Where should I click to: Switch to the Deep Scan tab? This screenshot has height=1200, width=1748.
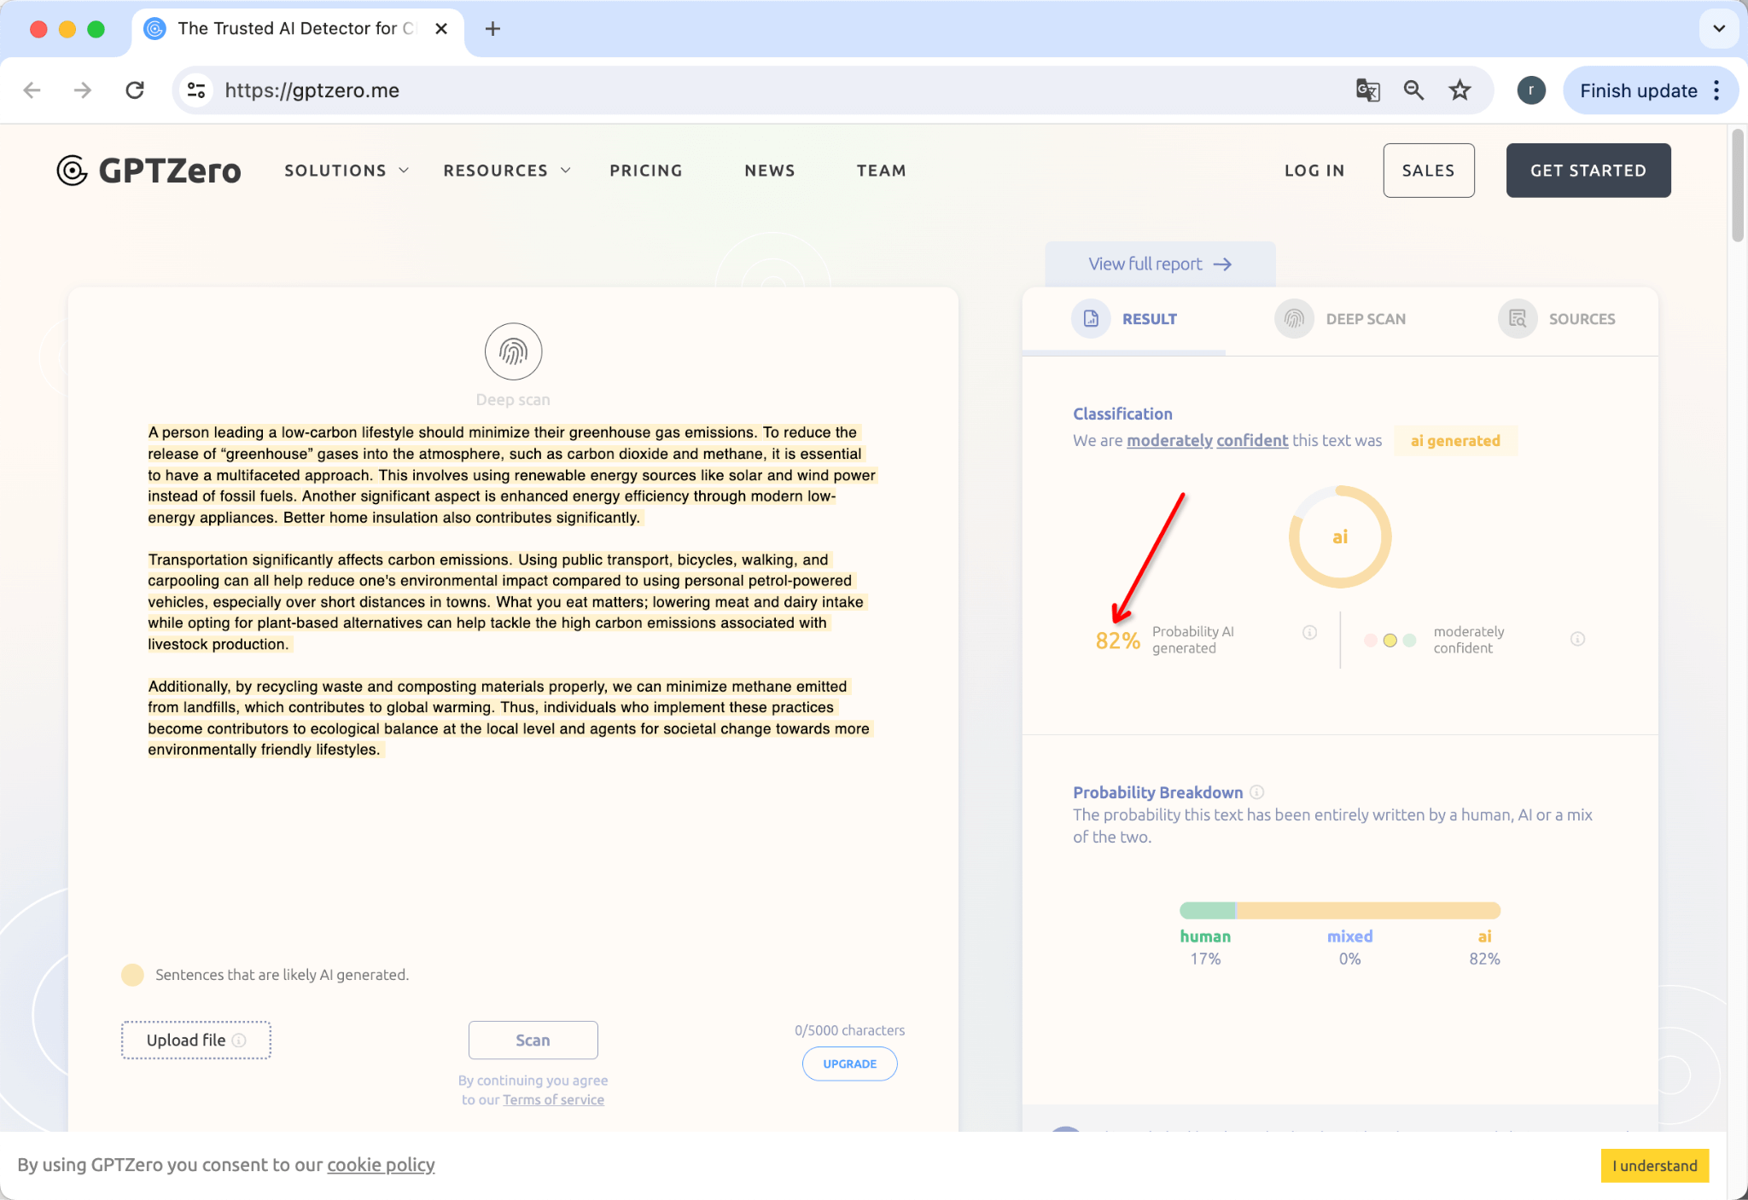coord(1340,319)
